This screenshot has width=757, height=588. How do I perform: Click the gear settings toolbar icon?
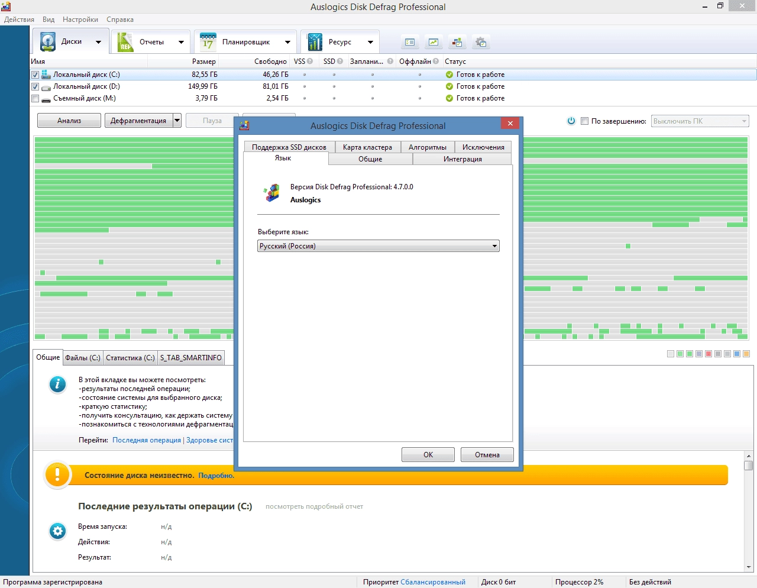click(481, 42)
